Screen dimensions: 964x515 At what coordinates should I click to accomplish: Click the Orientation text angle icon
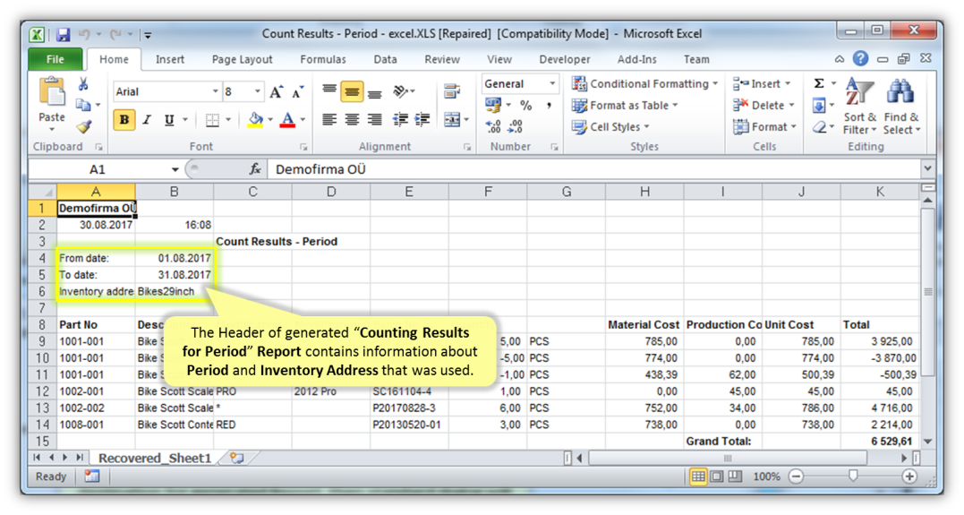point(401,91)
